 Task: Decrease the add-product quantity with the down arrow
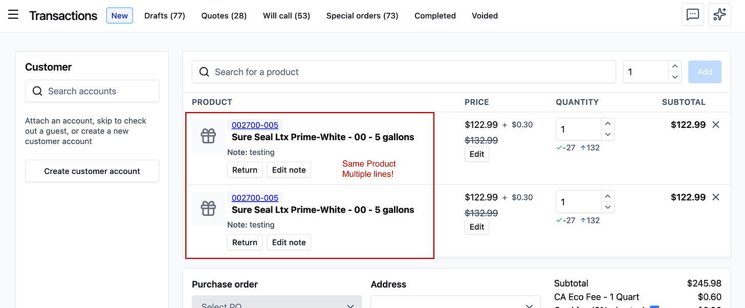[x=675, y=77]
